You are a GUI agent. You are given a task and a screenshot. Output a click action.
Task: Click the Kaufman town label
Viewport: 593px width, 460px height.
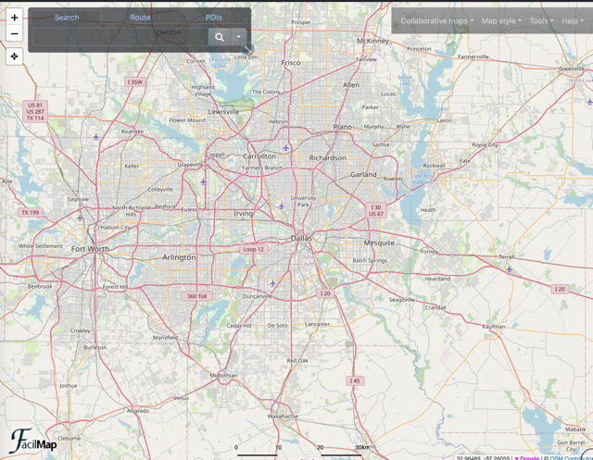tap(494, 327)
